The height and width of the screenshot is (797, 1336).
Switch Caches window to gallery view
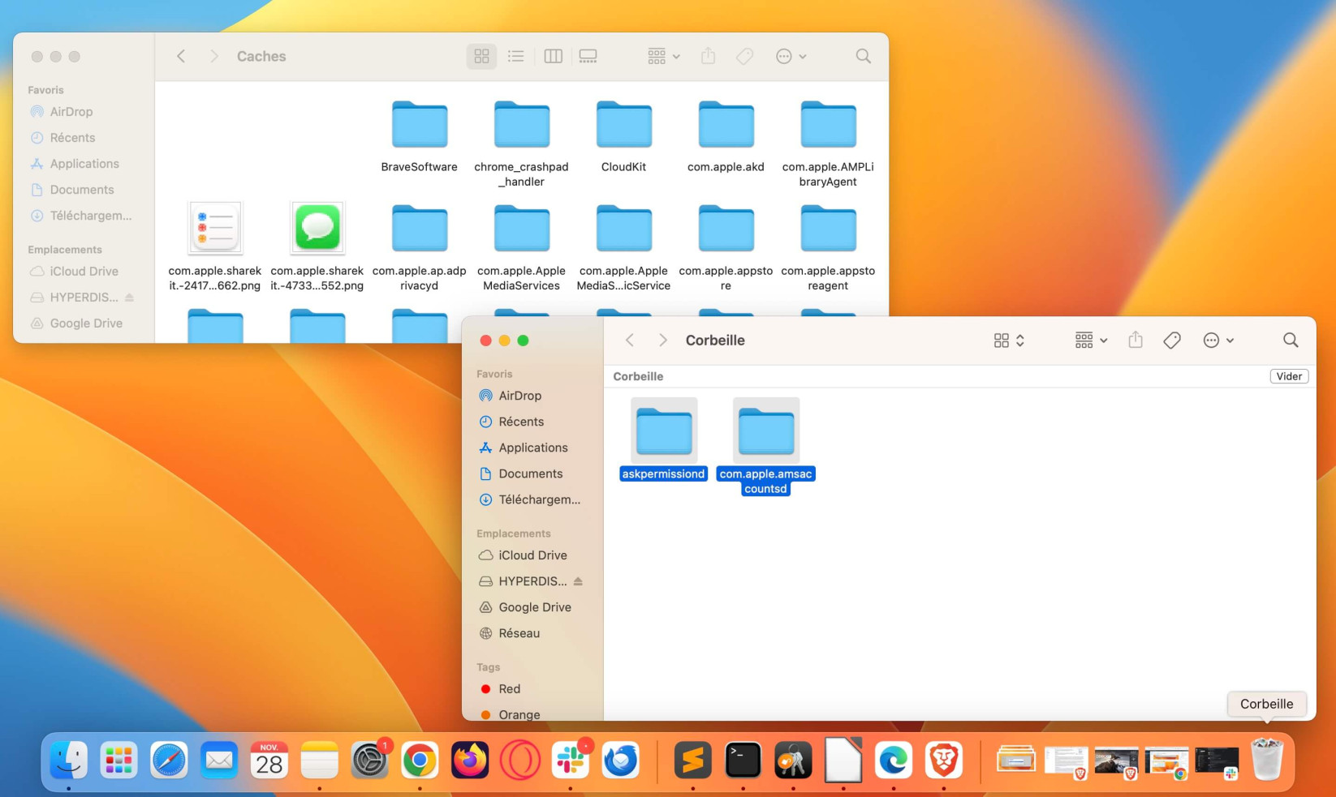[x=588, y=56]
